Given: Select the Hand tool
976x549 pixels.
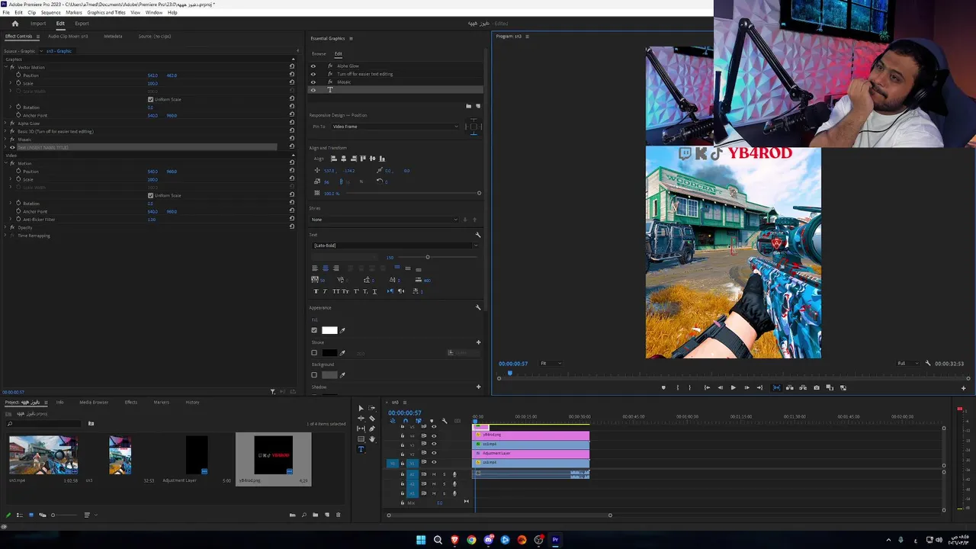Looking at the screenshot, I should coord(372,438).
